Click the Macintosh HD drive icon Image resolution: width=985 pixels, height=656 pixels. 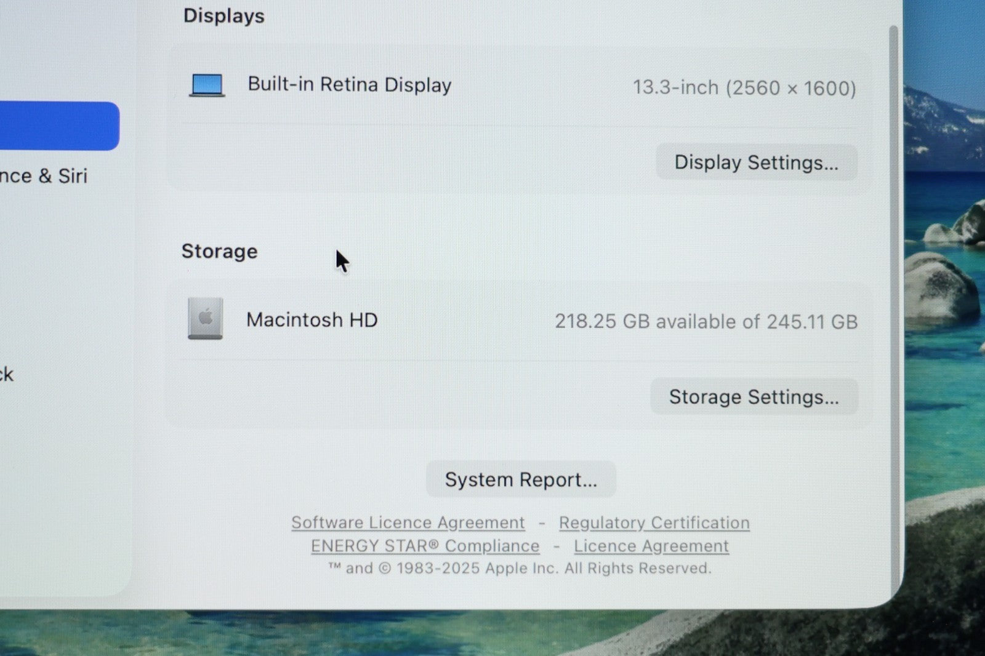(205, 319)
